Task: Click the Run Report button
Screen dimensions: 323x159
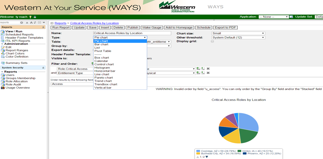Action: tap(61, 28)
